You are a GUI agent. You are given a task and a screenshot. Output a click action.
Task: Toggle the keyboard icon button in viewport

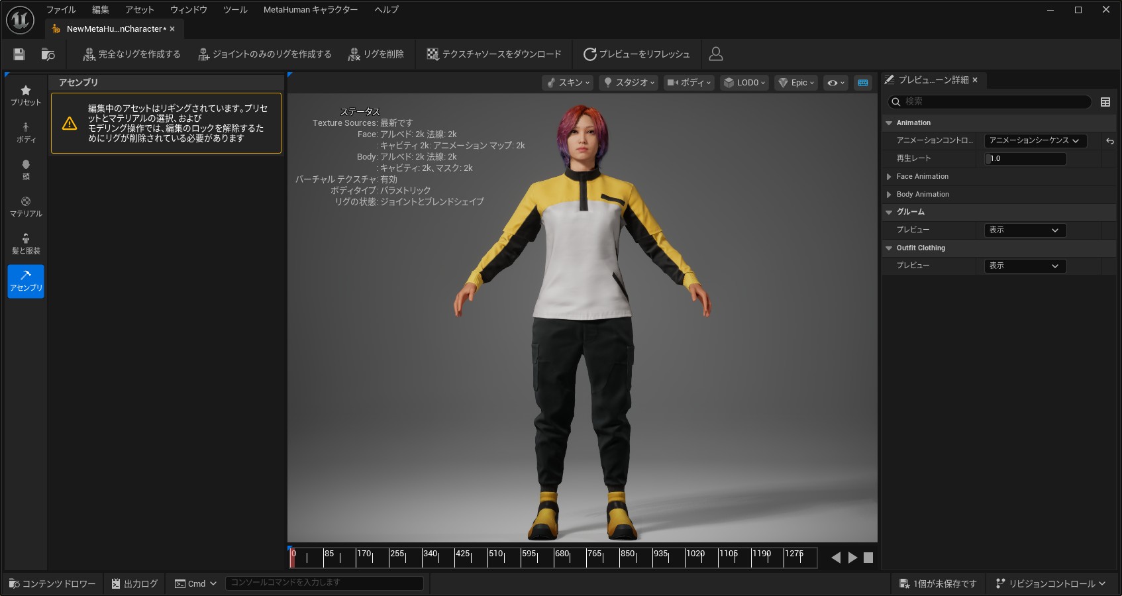click(862, 83)
